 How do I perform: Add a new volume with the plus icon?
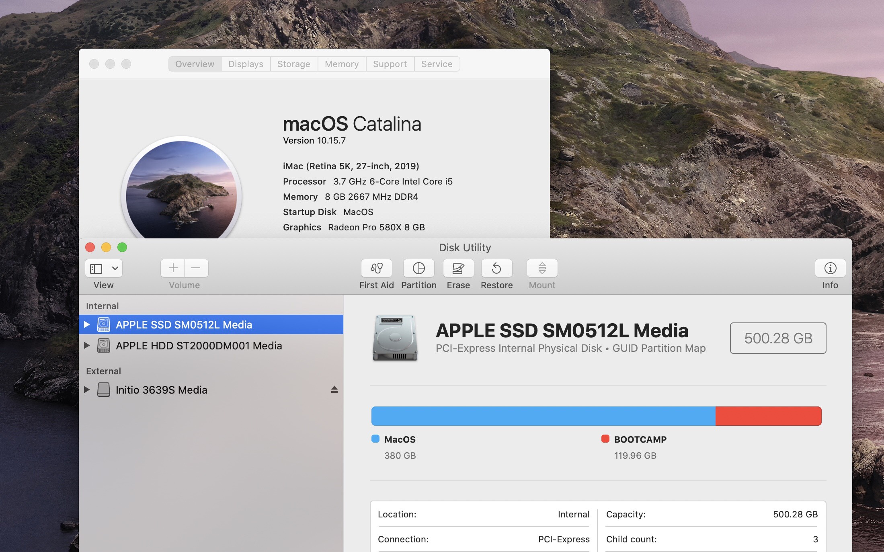[x=172, y=268]
